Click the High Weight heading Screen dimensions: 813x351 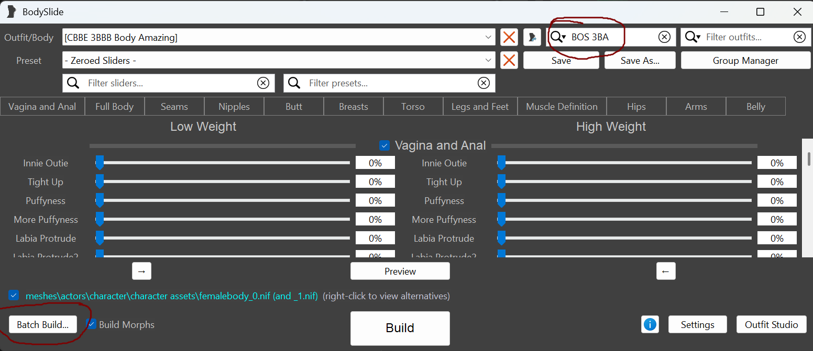611,127
